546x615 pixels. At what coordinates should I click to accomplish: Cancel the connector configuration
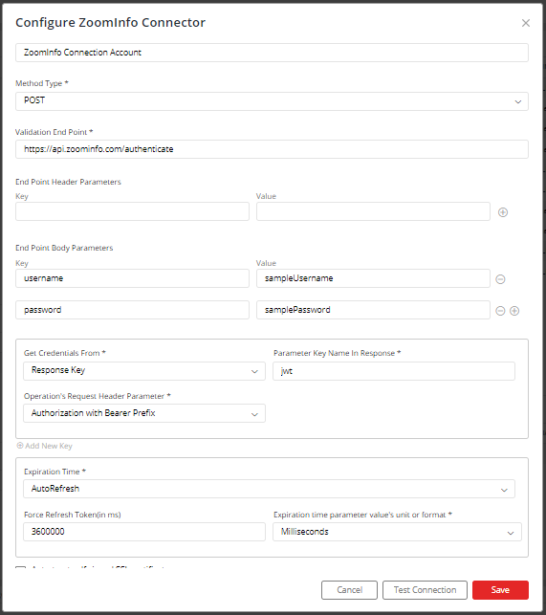tap(349, 590)
